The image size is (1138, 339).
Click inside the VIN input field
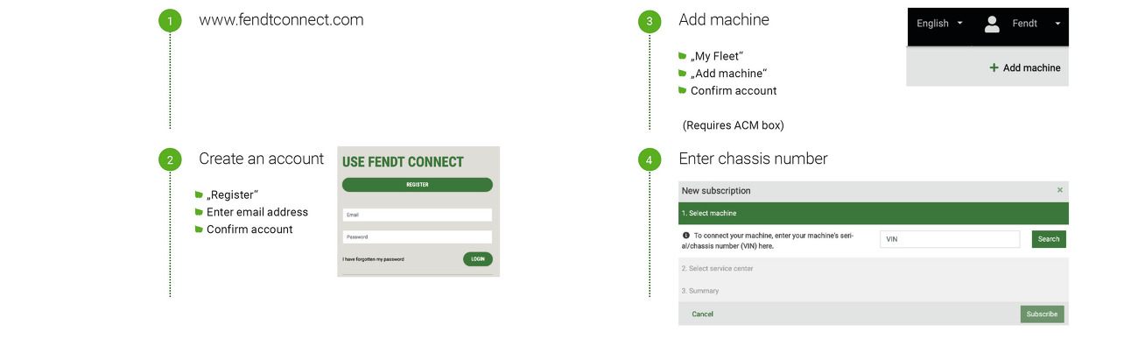(x=950, y=239)
